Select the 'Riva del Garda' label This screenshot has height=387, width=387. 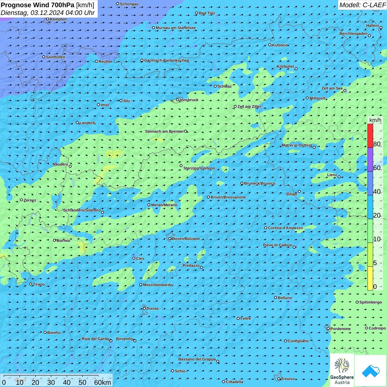point(95,339)
